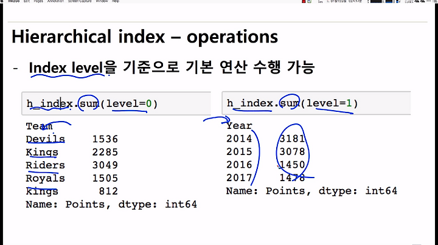Image resolution: width=438 pixels, height=245 pixels.
Task: Select the value 1450
Action: (292, 165)
